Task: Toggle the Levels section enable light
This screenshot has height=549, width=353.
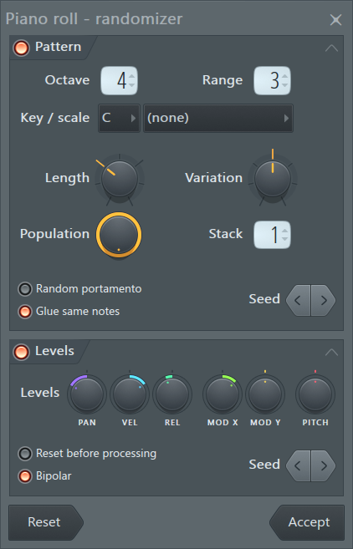Action: tap(21, 352)
